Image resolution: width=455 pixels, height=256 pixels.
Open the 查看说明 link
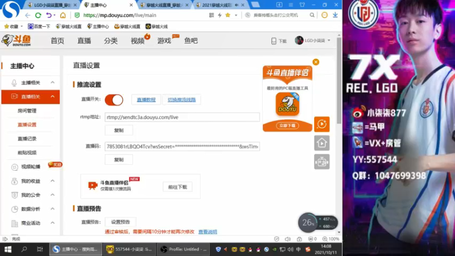coord(208,232)
